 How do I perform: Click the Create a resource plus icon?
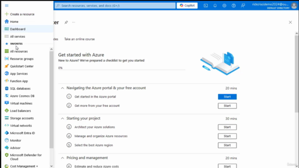pos(7,14)
